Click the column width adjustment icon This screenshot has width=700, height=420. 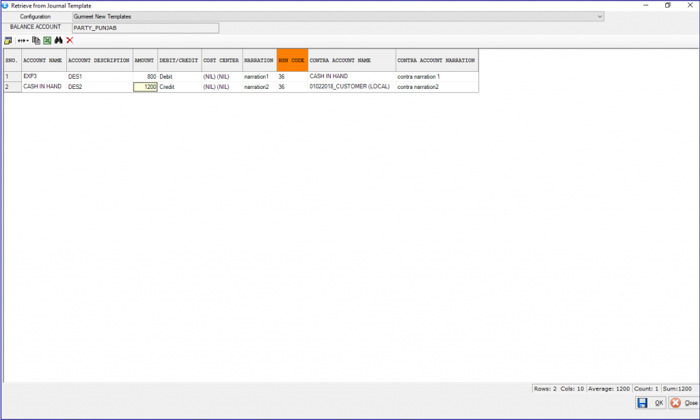[23, 40]
